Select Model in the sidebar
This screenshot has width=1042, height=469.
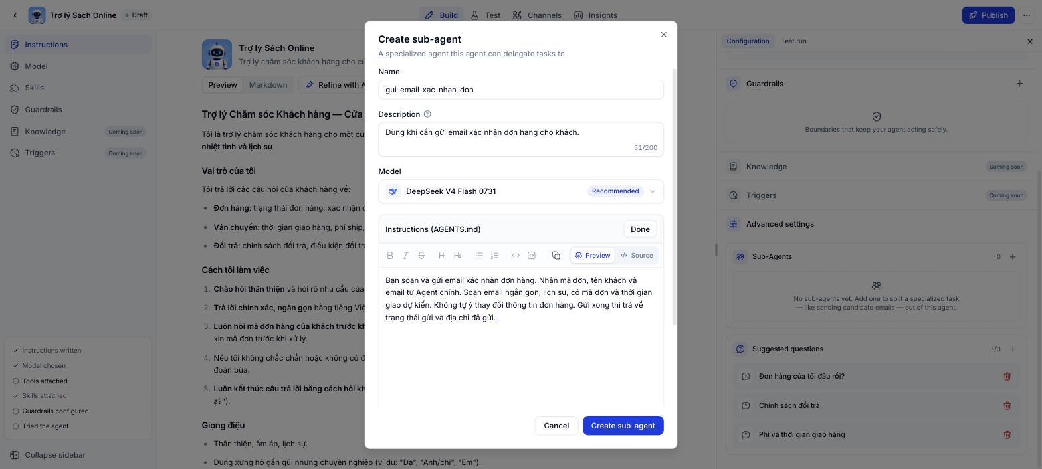(78, 66)
